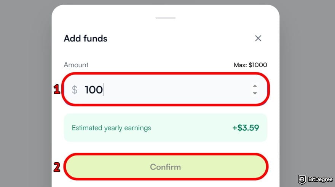Select the Max: $1000 label
Image resolution: width=335 pixels, height=187 pixels.
coord(250,65)
